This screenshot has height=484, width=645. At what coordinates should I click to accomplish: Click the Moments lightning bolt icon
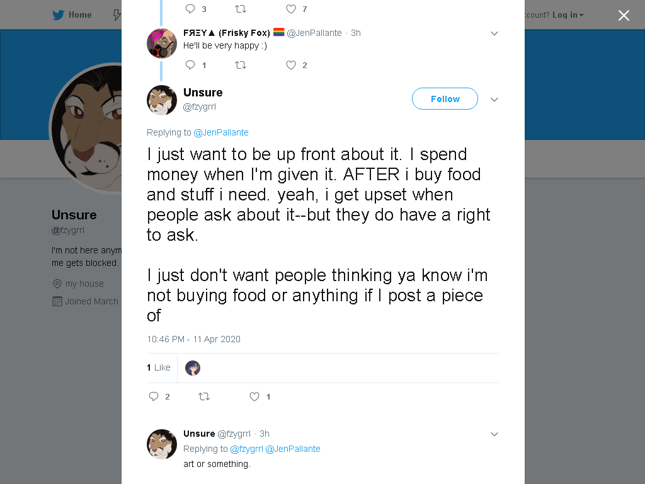point(117,15)
